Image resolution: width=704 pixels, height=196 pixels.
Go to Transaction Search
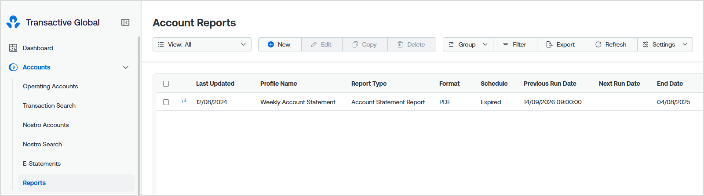(49, 105)
